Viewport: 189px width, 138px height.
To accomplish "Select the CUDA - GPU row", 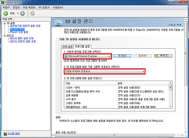I will point(117,87).
